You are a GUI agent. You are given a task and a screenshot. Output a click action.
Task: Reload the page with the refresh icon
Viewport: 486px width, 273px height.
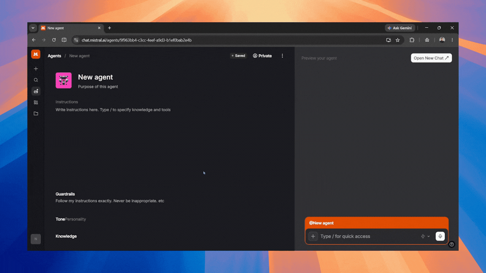pos(54,40)
